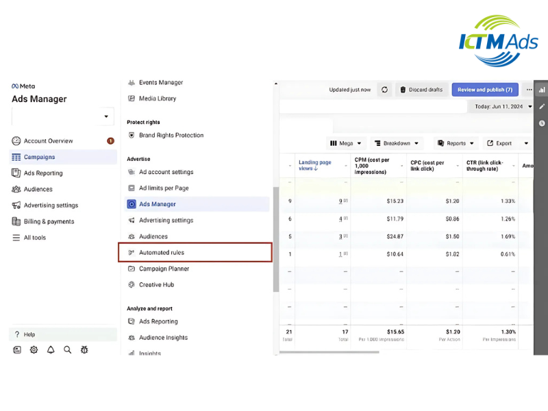Click landing page views value 4

tap(340, 219)
